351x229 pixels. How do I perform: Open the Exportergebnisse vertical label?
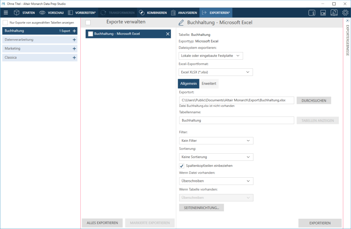pyautogui.click(x=347, y=40)
